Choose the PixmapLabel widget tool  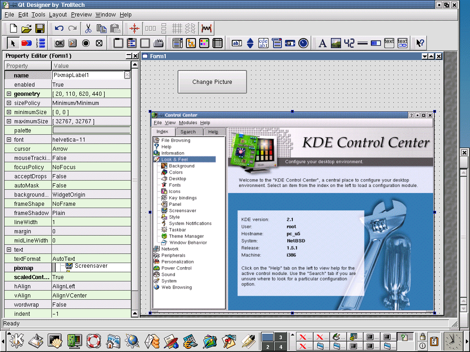click(336, 43)
